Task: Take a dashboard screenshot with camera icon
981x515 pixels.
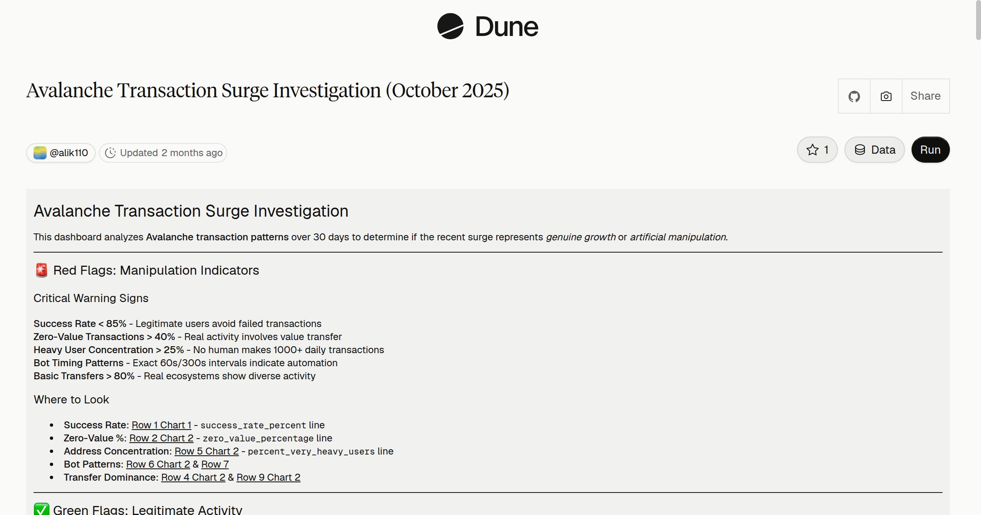Action: coord(886,96)
